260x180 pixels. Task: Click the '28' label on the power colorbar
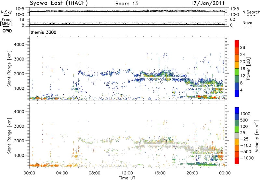[x=242, y=47]
